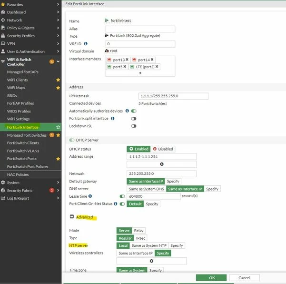Screen dimensions: 286x284
Task: Expand the Favorites menu chevron
Action: 58,4
